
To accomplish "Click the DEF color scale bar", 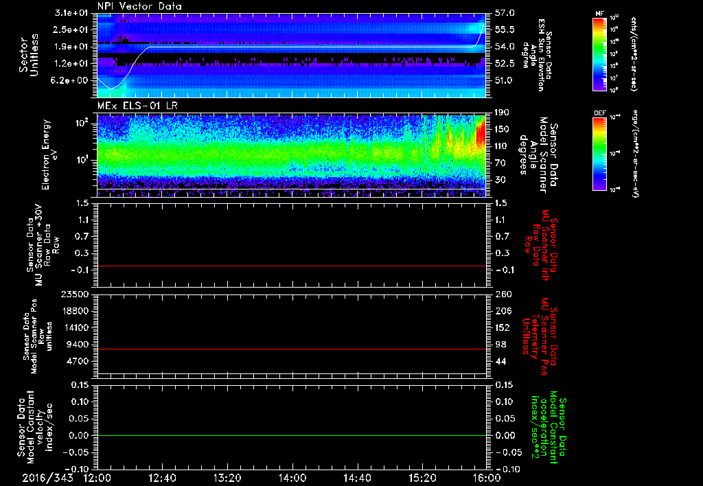I will click(599, 152).
